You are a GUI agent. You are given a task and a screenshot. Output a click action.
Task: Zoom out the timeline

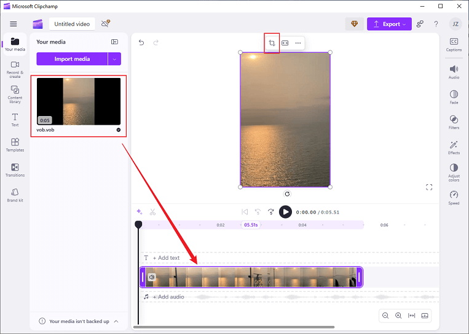tap(385, 316)
